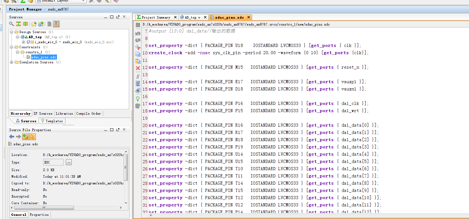
Task: Switch to Project Summary tab
Action: (x=156, y=17)
